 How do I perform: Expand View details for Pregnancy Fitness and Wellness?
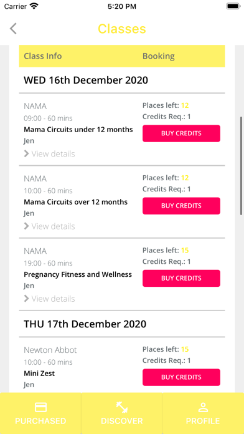tap(49, 299)
